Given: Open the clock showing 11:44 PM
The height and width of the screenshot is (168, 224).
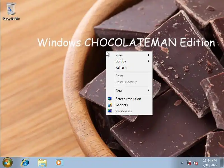Looking at the screenshot, I should coord(210,163).
